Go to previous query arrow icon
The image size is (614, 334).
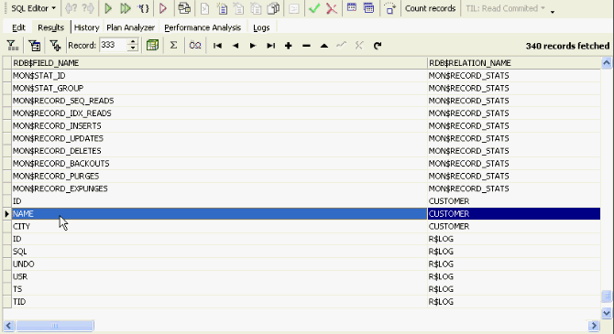tap(71, 8)
